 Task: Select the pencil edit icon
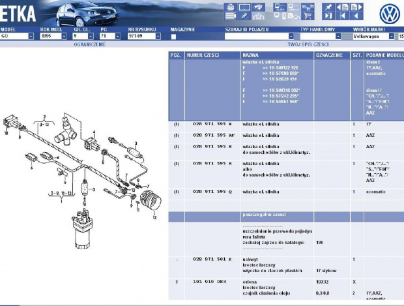244,16
